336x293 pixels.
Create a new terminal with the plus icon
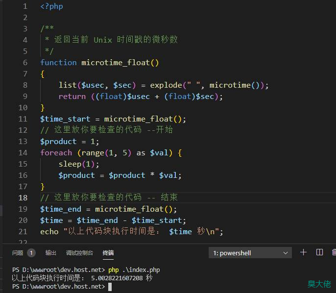coord(303,252)
